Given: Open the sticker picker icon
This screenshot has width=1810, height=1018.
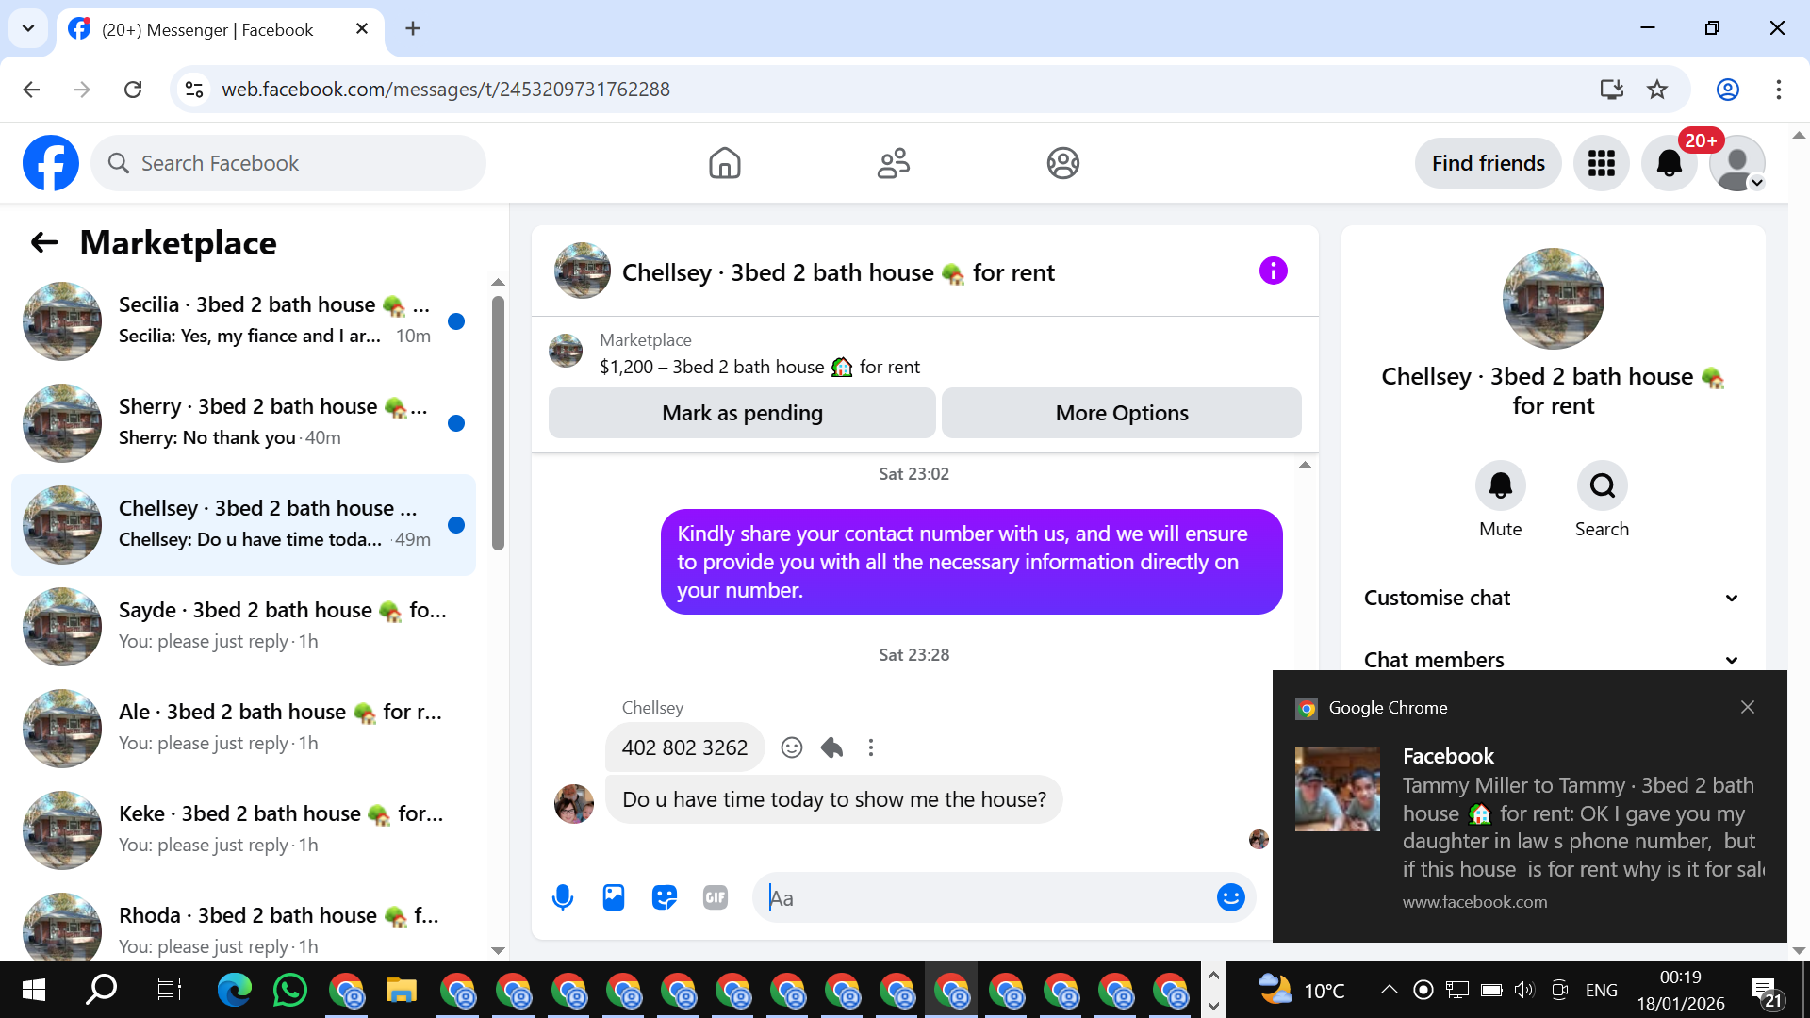Looking at the screenshot, I should [665, 897].
